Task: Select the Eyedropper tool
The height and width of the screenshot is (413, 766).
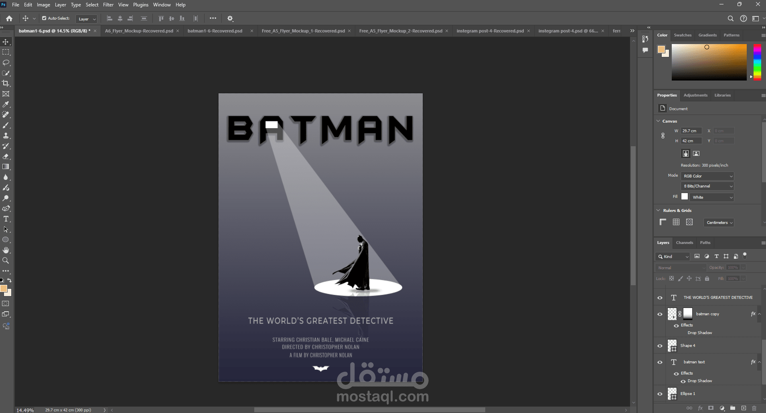Action: point(6,104)
